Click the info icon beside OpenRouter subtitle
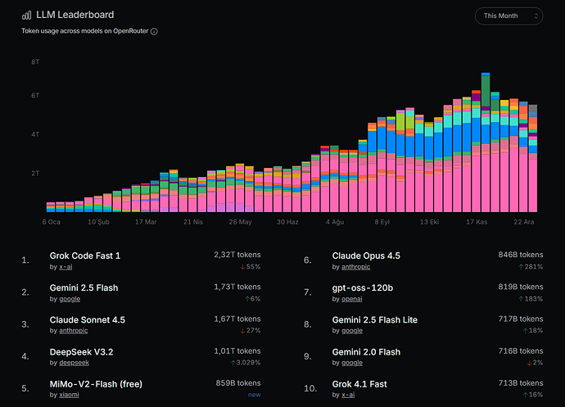Viewport: 565px width, 407px height. [x=154, y=31]
